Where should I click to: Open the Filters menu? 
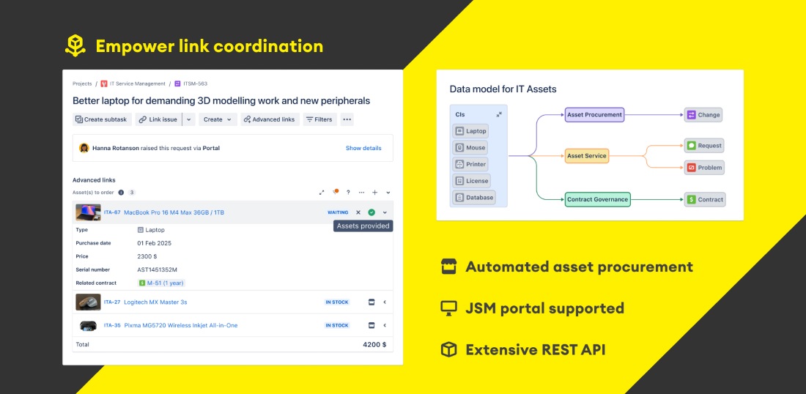point(319,119)
